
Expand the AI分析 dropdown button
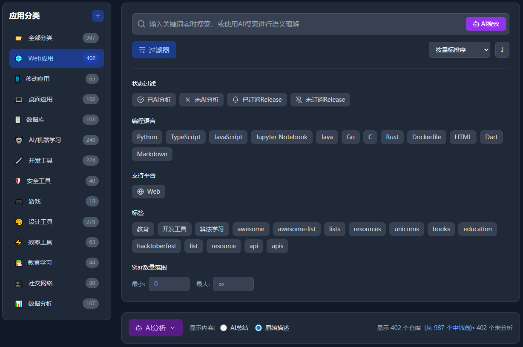(155, 328)
